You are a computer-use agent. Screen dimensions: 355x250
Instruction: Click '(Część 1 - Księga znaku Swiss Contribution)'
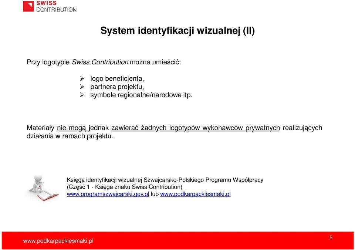point(125,187)
